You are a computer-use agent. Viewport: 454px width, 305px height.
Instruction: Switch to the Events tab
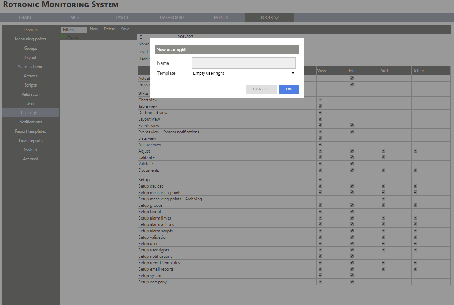point(221,18)
